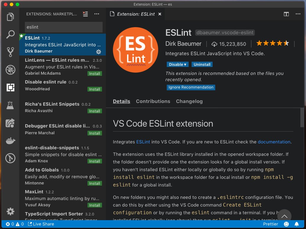This screenshot has height=229, width=306.
Task: Clear extensions search results icon
Action: coord(85,14)
